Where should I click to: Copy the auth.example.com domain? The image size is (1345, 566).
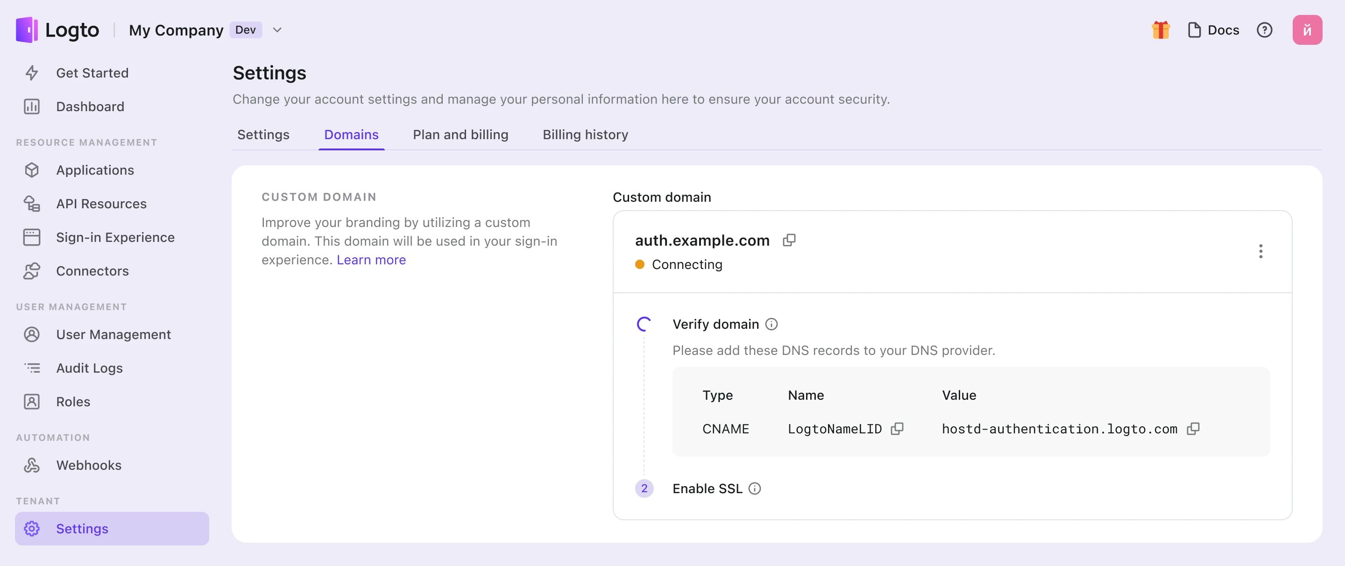pyautogui.click(x=789, y=240)
